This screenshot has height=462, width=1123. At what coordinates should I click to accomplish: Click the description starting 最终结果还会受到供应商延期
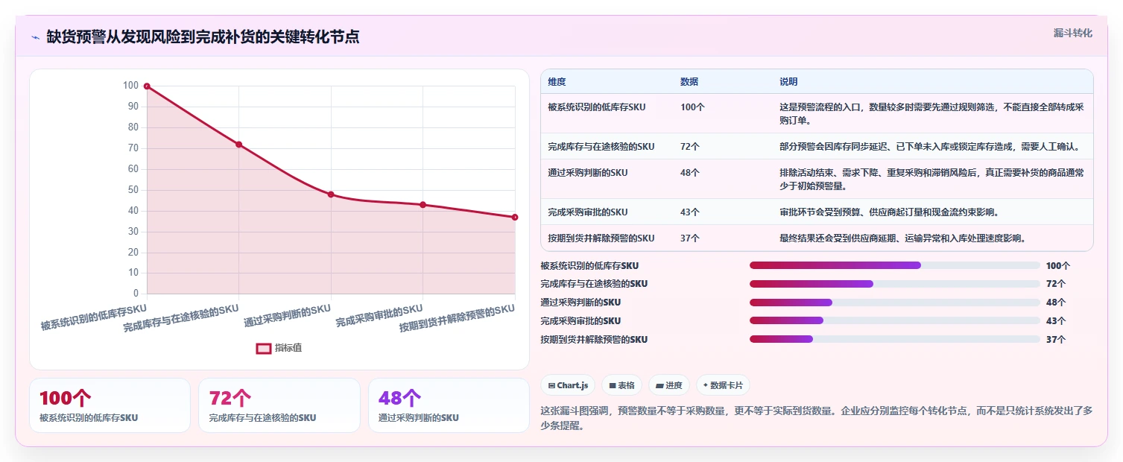tap(903, 238)
